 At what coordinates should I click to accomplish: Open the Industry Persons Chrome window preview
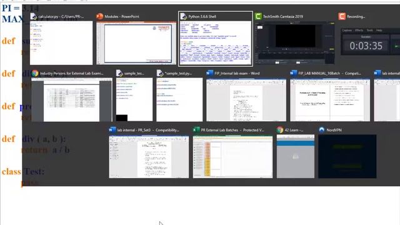(x=72, y=100)
